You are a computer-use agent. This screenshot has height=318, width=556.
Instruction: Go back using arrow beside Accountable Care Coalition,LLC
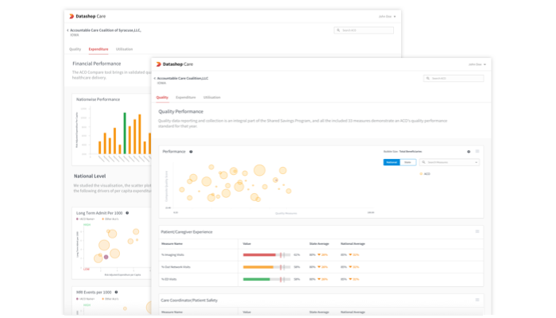155,79
